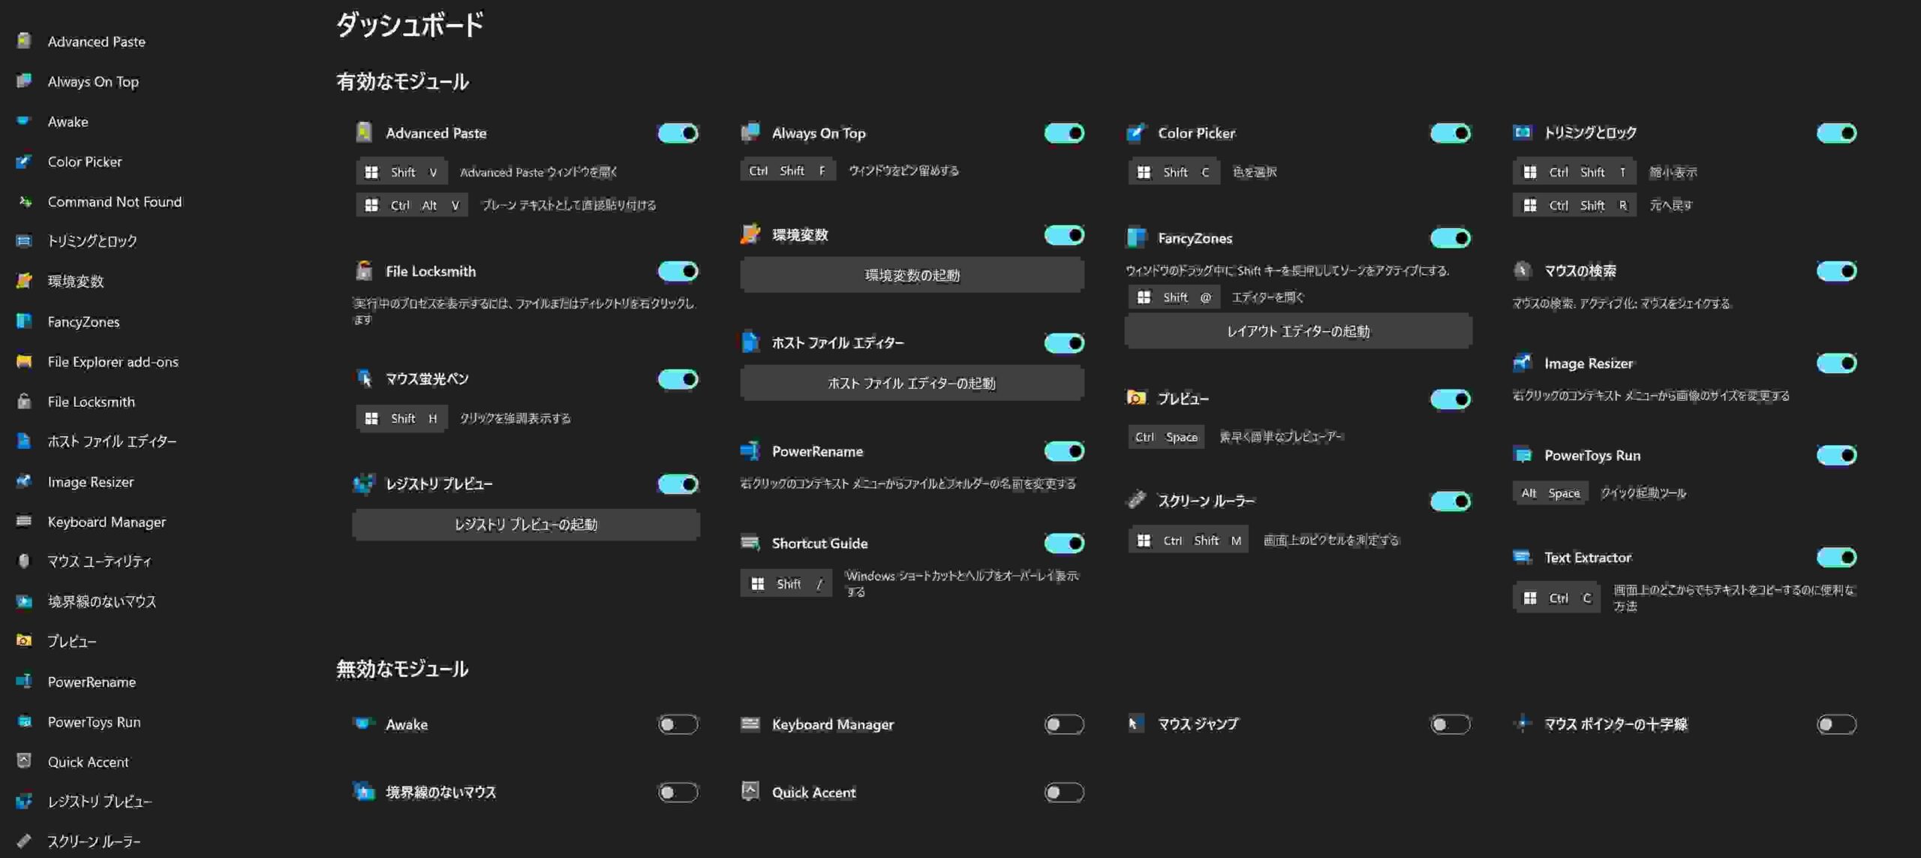The width and height of the screenshot is (1921, 858).
Task: Click the Text Extractor module icon
Action: coord(1522,557)
